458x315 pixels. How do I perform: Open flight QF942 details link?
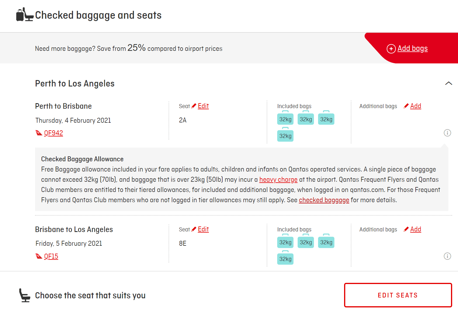tap(53, 133)
